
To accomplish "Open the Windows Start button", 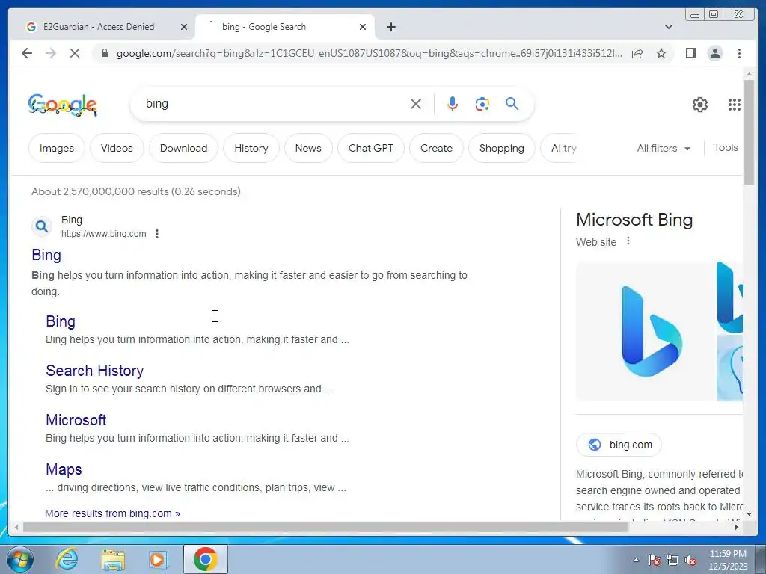I will (20, 559).
